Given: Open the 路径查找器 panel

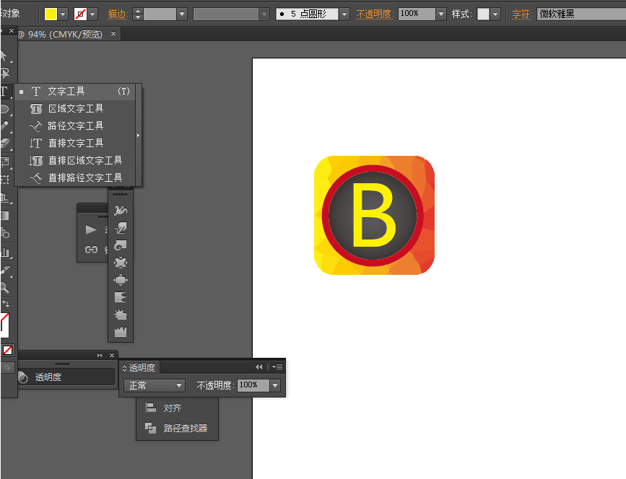Looking at the screenshot, I should (x=185, y=428).
